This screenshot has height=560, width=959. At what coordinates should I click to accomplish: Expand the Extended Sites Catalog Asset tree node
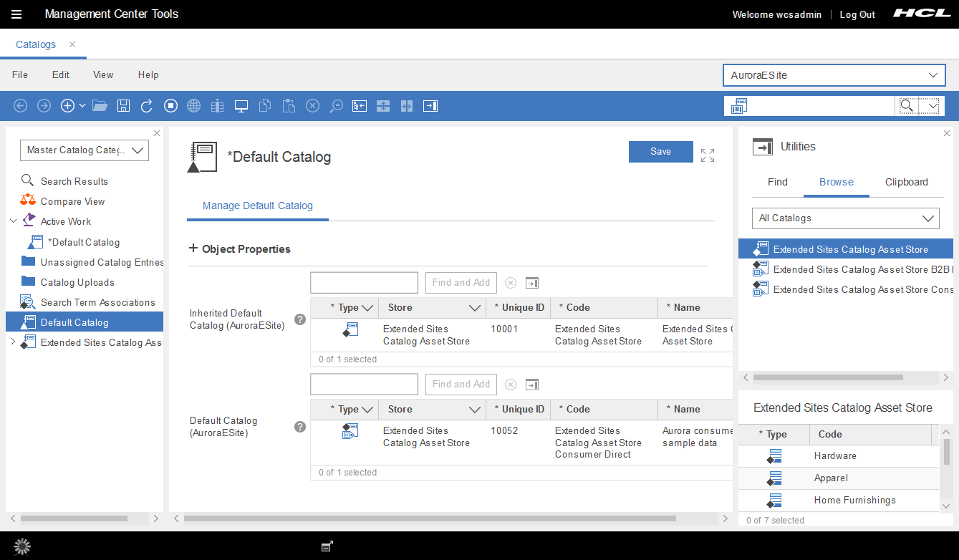coord(13,342)
